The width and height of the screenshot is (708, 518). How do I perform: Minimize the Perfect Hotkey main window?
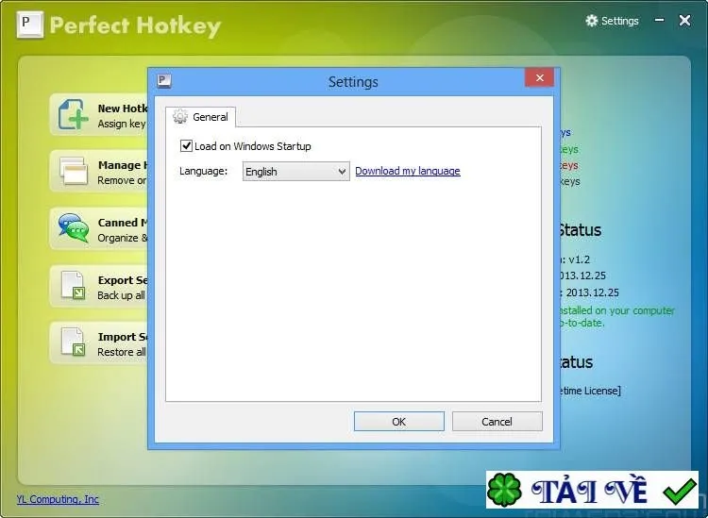660,20
